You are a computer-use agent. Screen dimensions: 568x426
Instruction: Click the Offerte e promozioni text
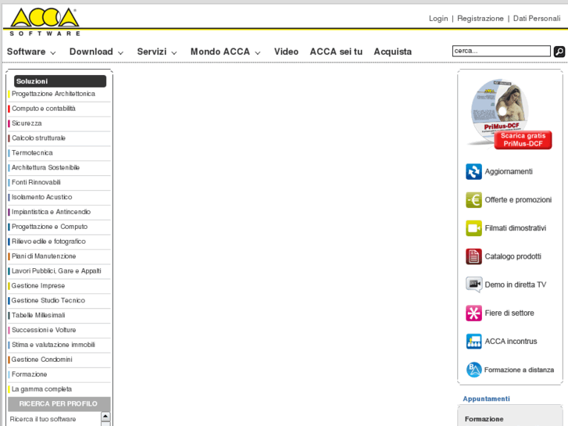click(x=518, y=200)
